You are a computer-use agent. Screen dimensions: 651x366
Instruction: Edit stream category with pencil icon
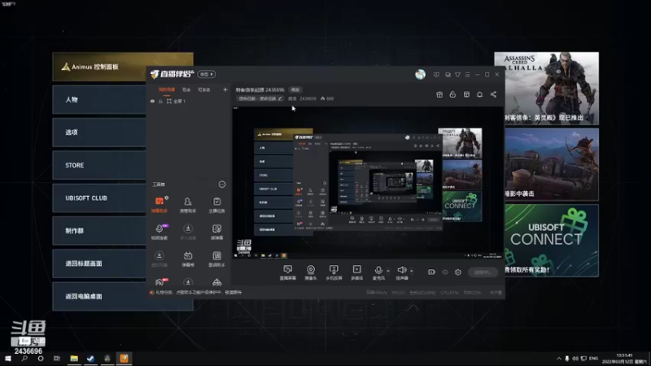tap(280, 98)
